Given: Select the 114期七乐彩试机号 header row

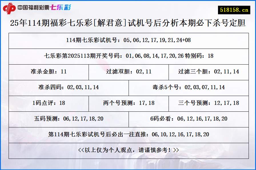Looking at the screenshot, I should [128, 40].
